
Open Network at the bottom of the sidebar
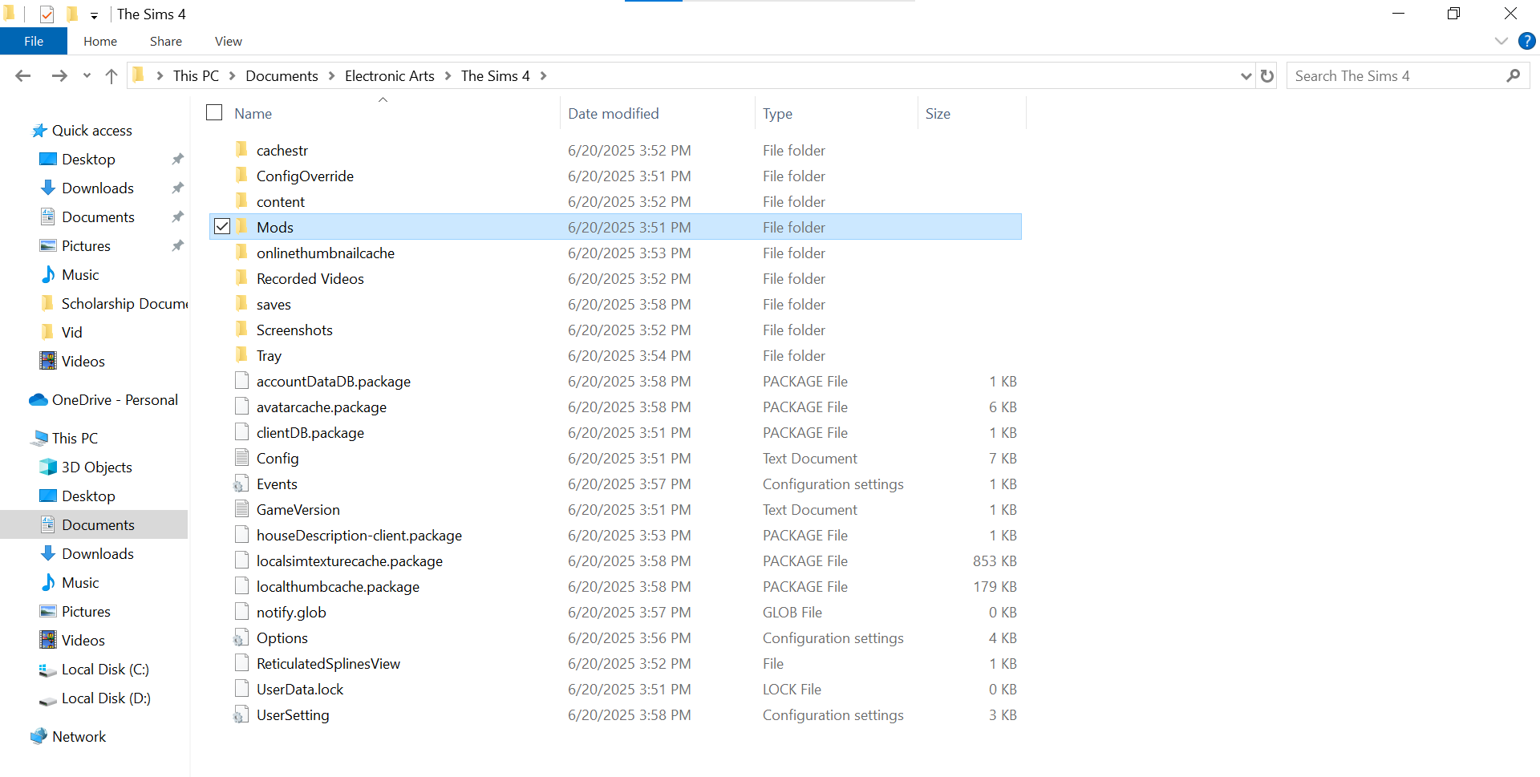click(79, 736)
